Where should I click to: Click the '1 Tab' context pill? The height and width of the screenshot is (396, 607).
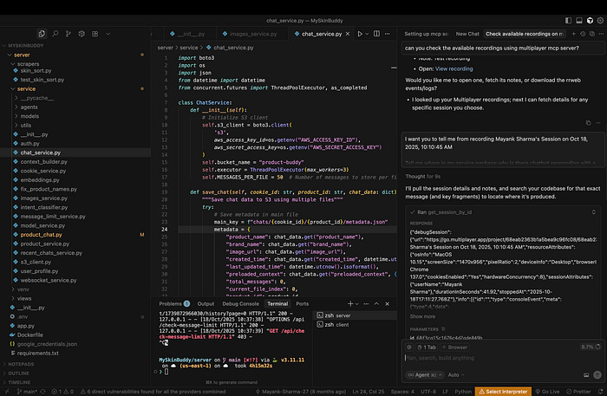(x=427, y=347)
